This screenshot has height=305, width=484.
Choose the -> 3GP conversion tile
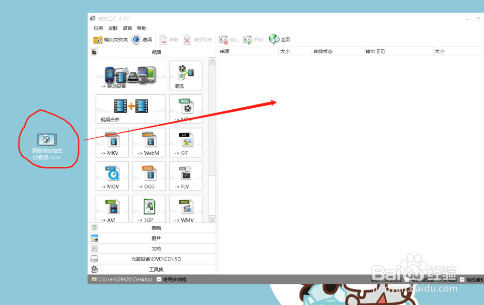point(149,208)
